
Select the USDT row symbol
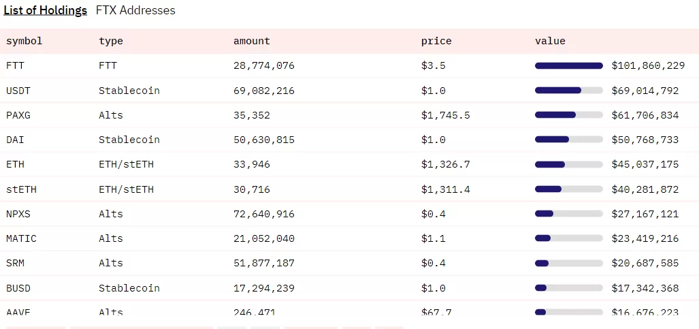pos(18,91)
